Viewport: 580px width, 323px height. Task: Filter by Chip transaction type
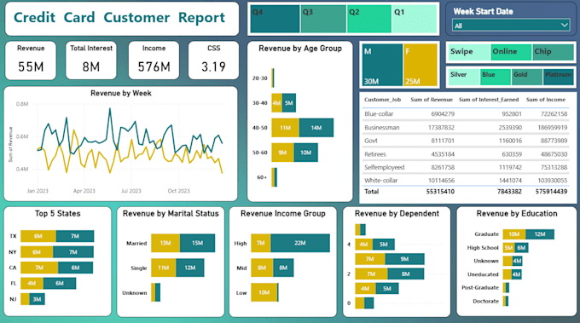[553, 52]
